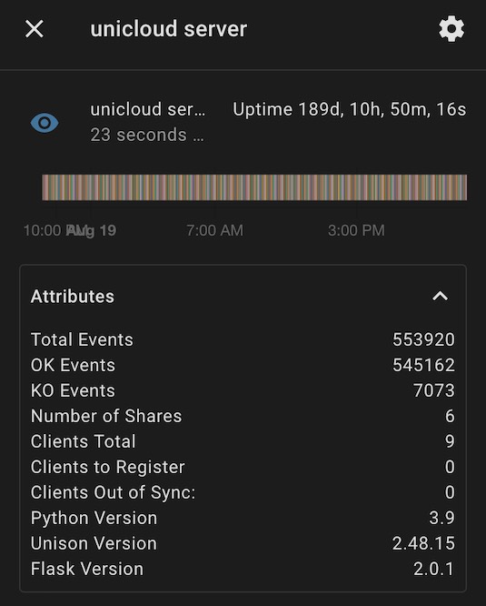Click the blue eye entity icon
Viewport: 486px width, 606px height.
tap(45, 123)
